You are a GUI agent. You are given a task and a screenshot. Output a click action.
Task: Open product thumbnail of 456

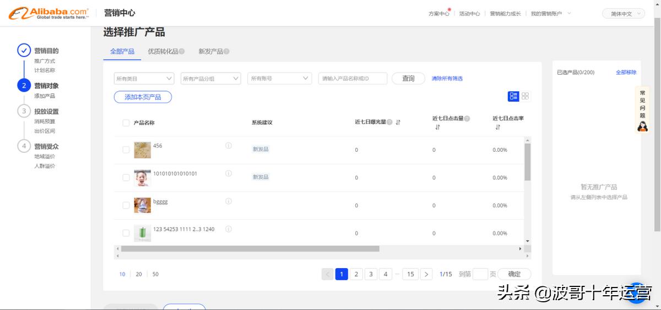coord(142,150)
